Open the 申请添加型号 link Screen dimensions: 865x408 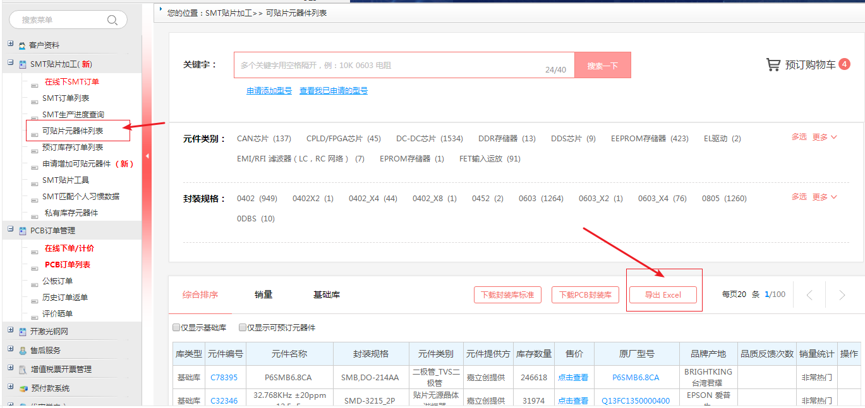point(269,91)
